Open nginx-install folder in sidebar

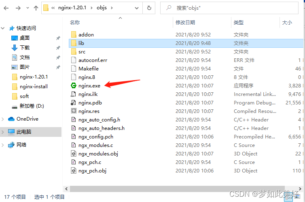[34, 86]
